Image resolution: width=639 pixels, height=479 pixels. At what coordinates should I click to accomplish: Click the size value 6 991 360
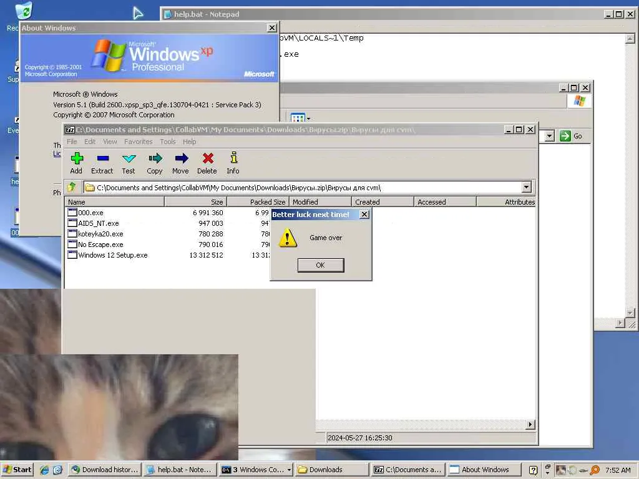point(208,213)
